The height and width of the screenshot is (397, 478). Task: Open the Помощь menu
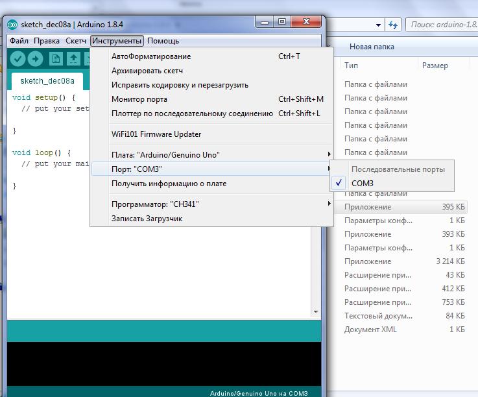[163, 41]
